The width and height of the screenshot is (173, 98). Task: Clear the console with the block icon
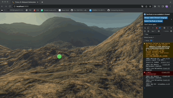click(148, 31)
